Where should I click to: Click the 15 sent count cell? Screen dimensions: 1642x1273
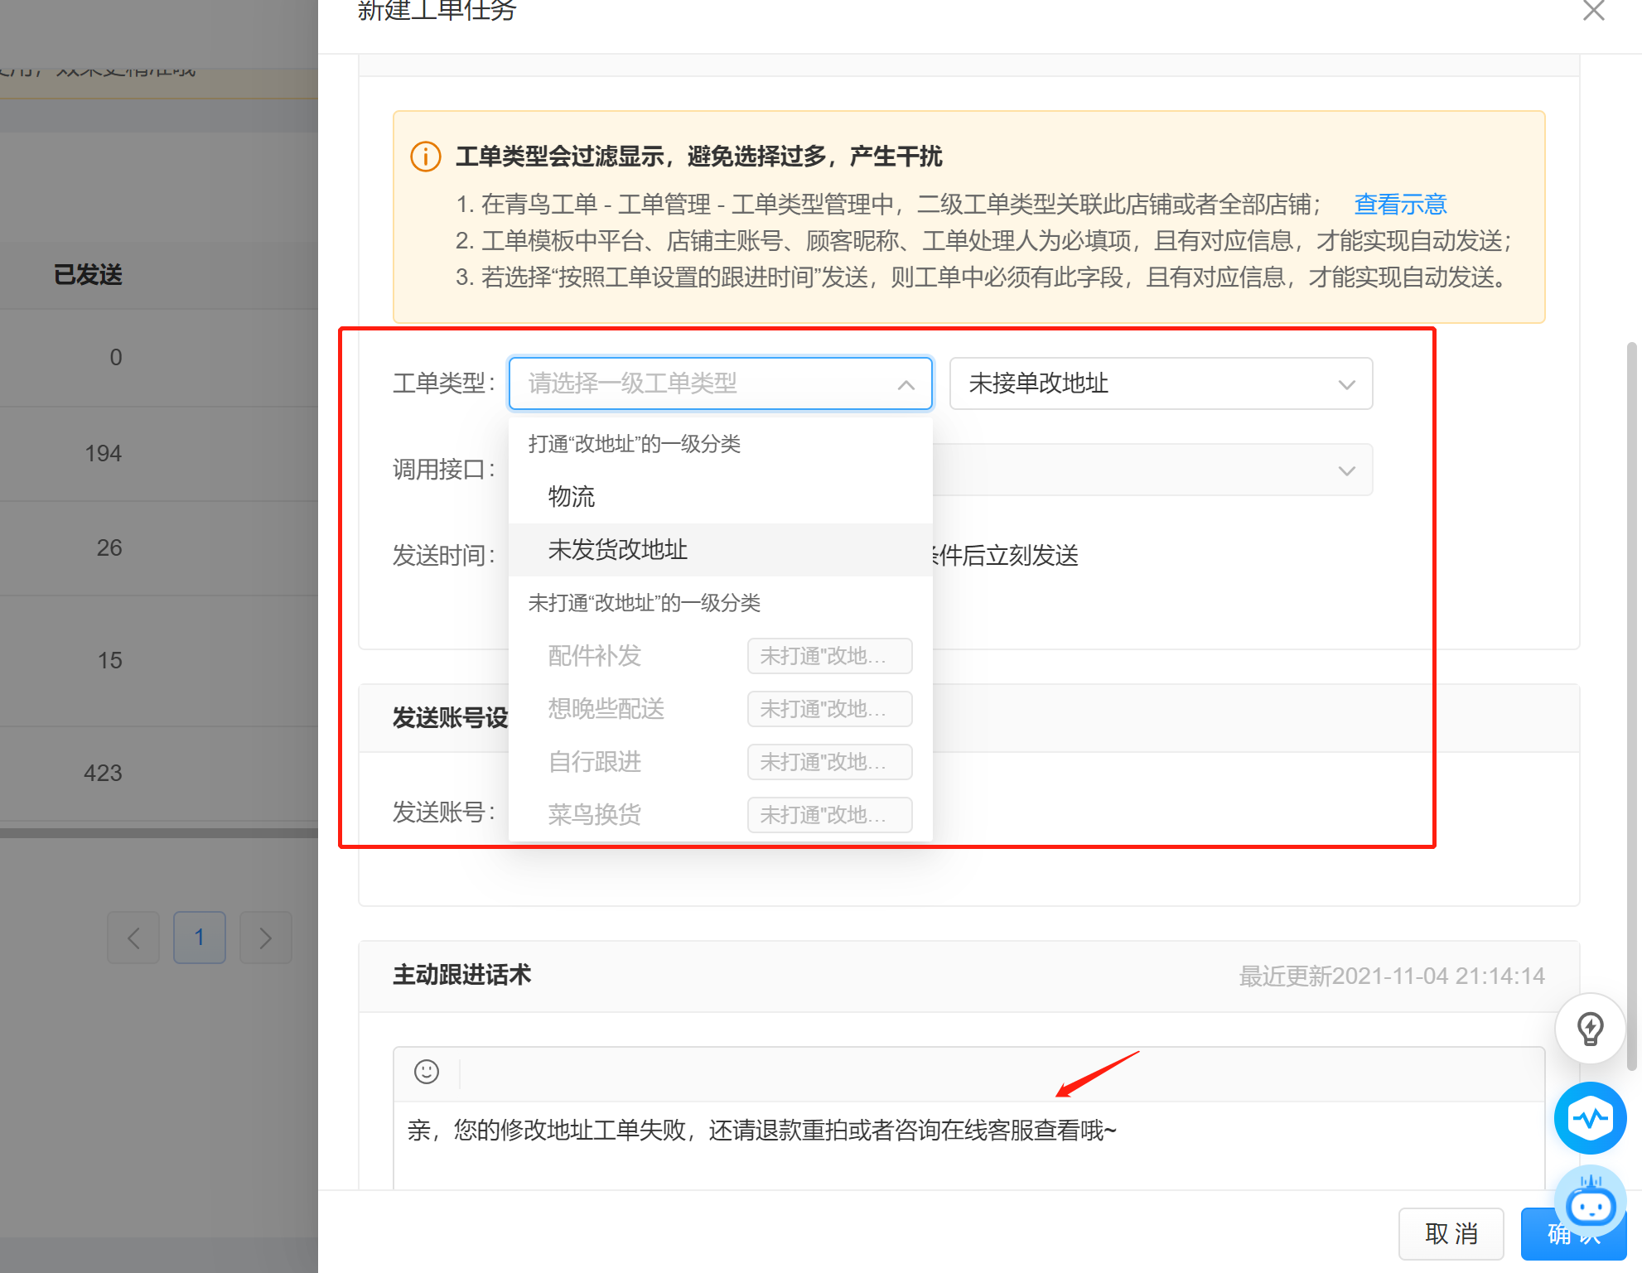point(109,660)
